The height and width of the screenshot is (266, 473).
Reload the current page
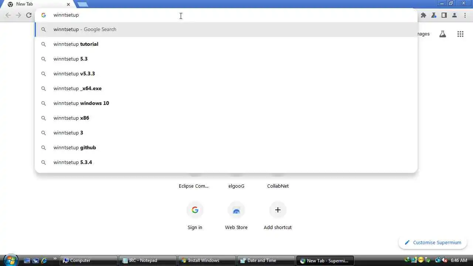click(29, 15)
